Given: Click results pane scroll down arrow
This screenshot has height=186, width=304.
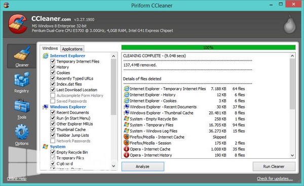Looking at the screenshot, I should pyautogui.click(x=292, y=155).
